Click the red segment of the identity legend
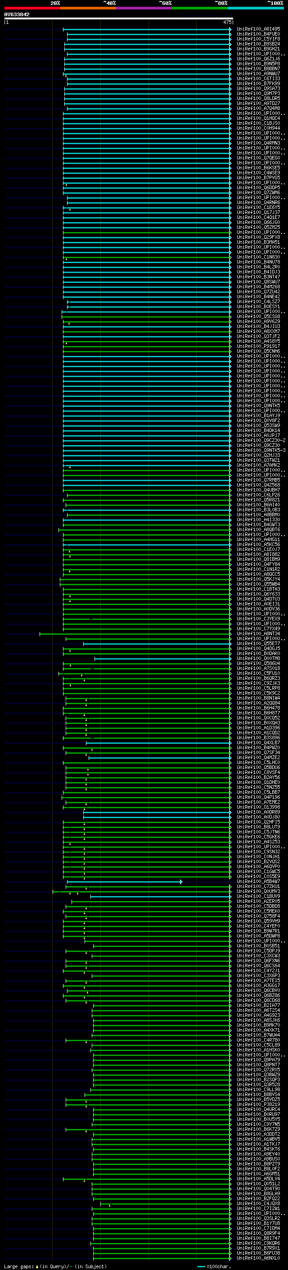 coord(32,8)
